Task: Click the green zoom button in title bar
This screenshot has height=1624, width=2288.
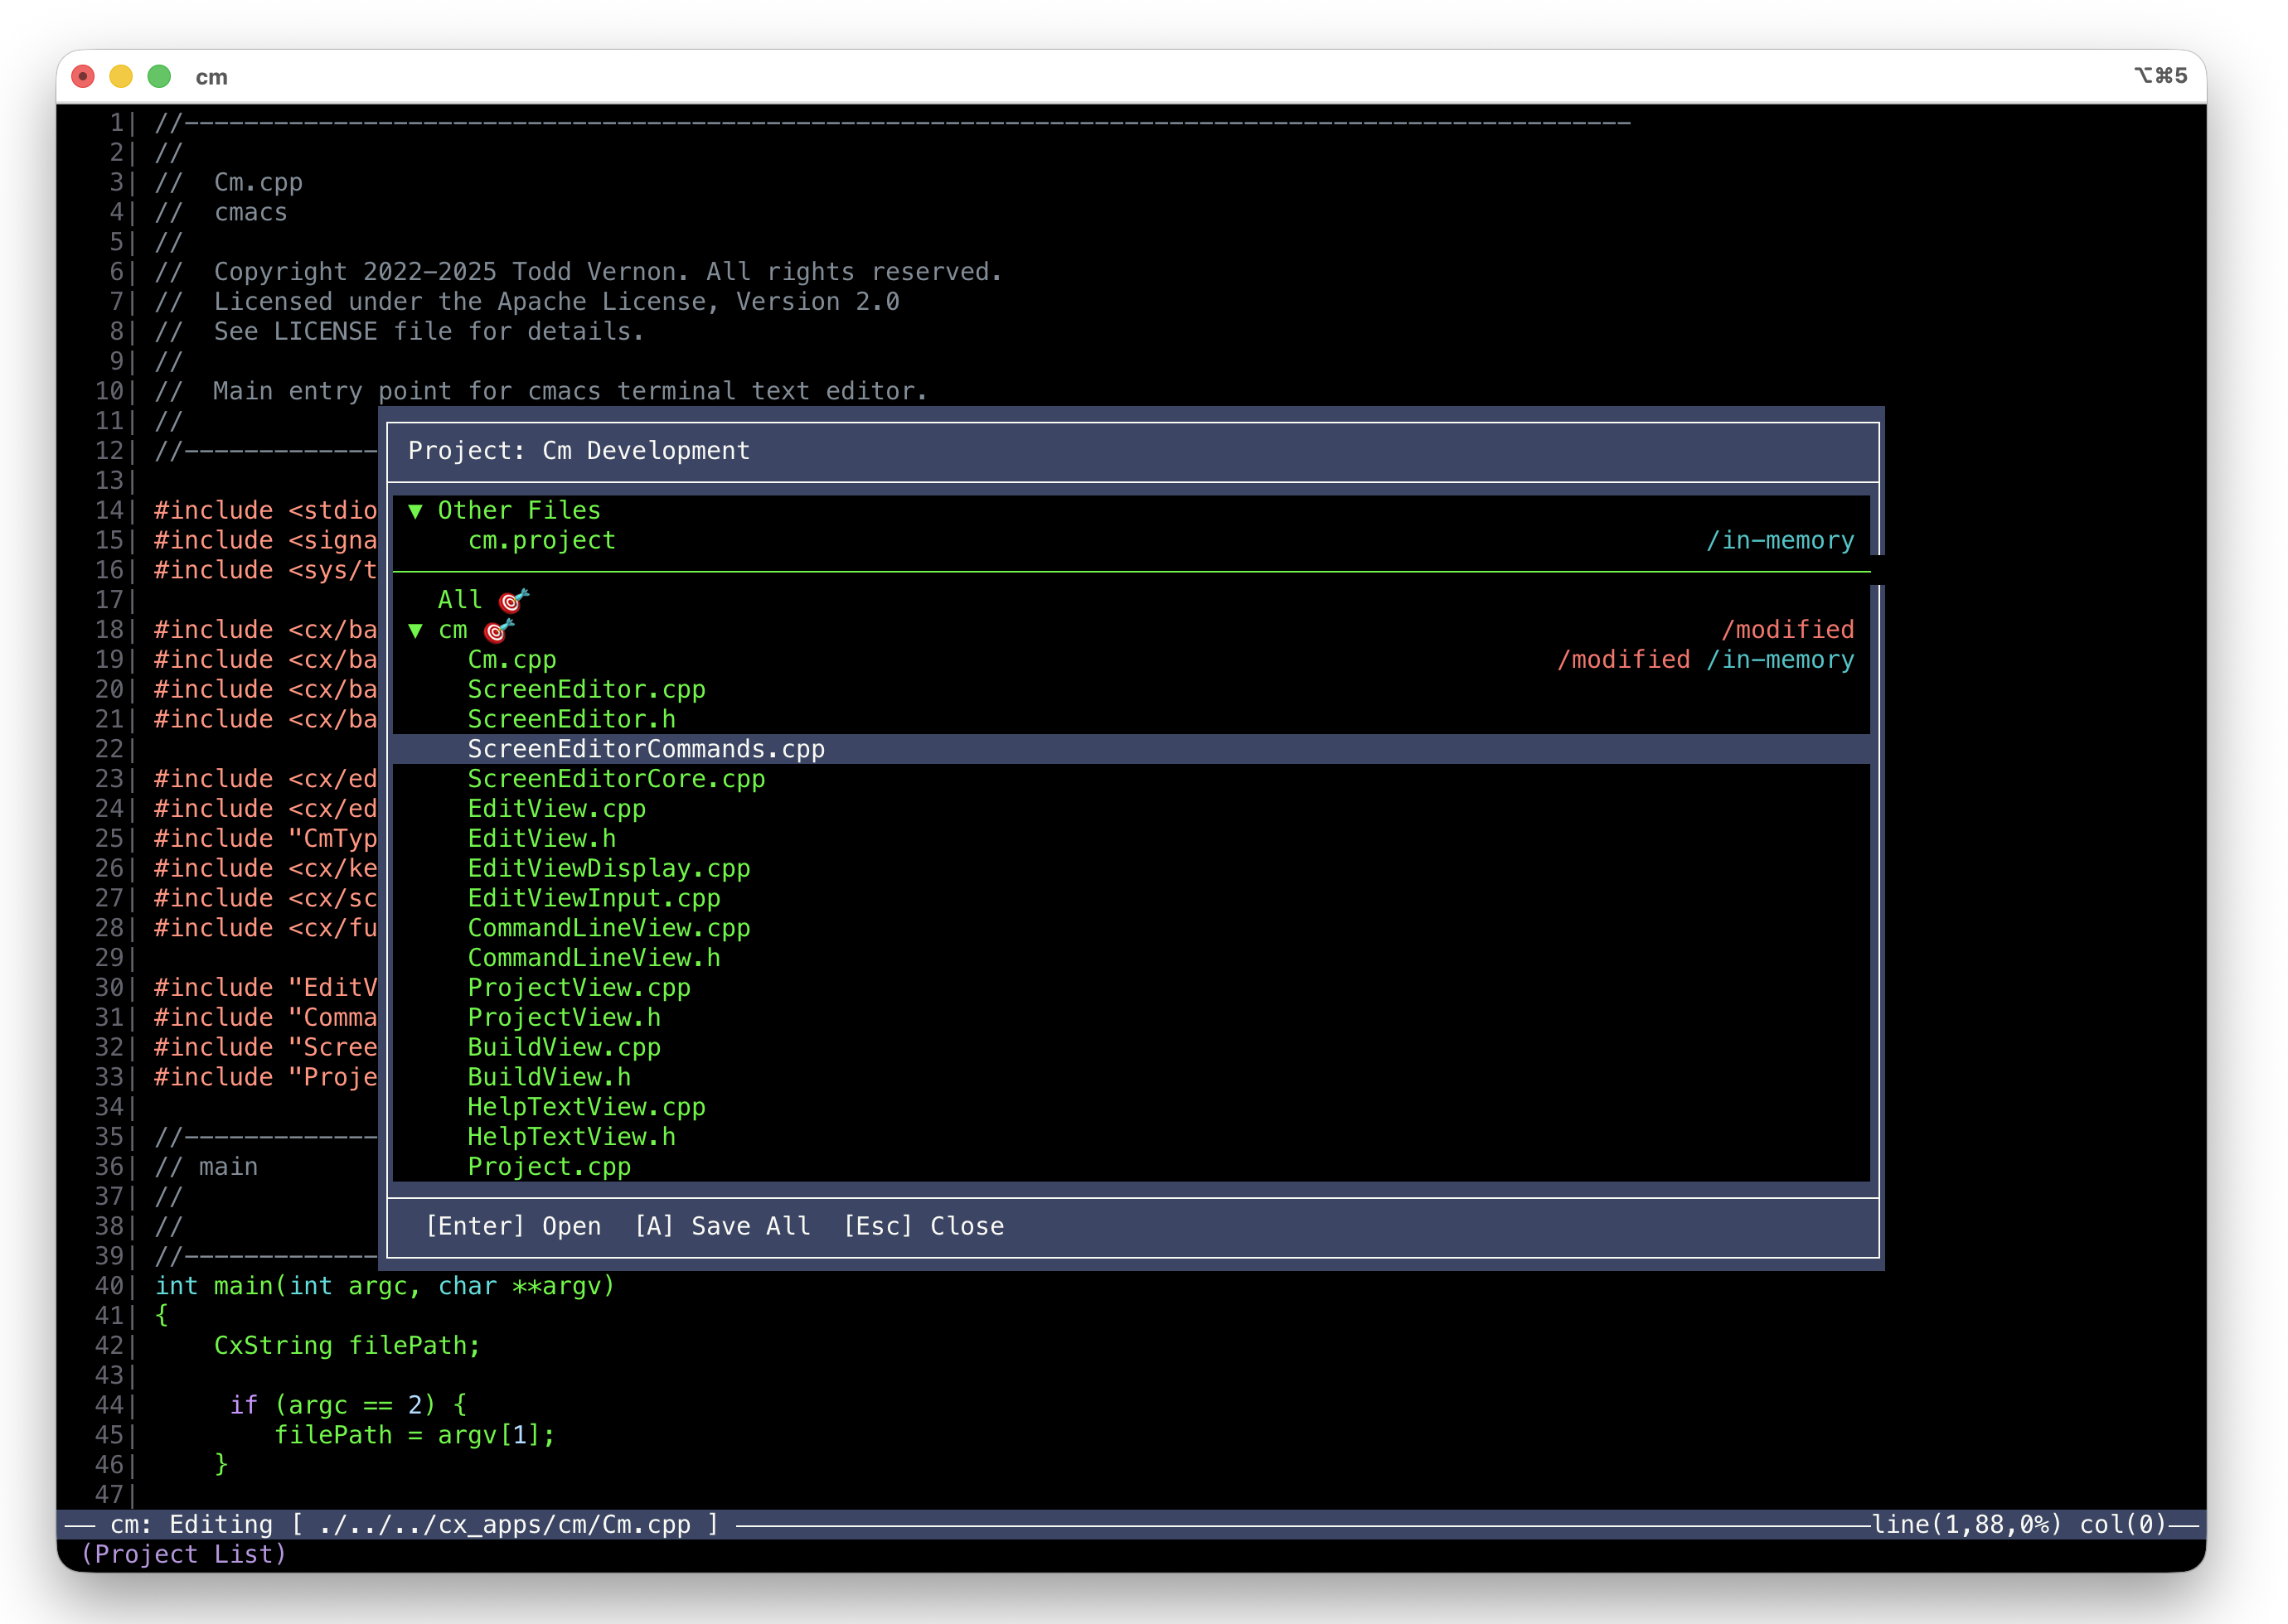Action: (158, 76)
